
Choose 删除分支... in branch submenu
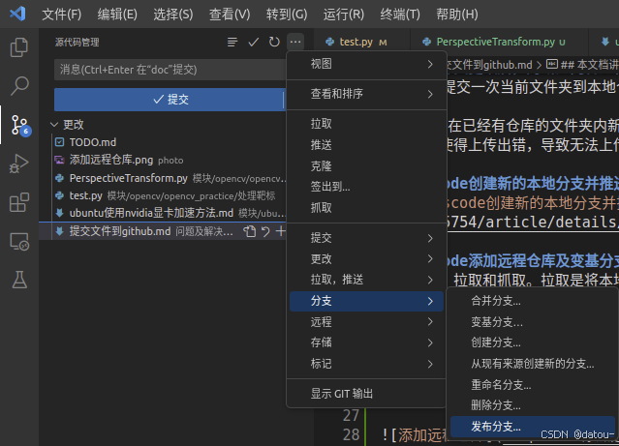[x=532, y=405]
